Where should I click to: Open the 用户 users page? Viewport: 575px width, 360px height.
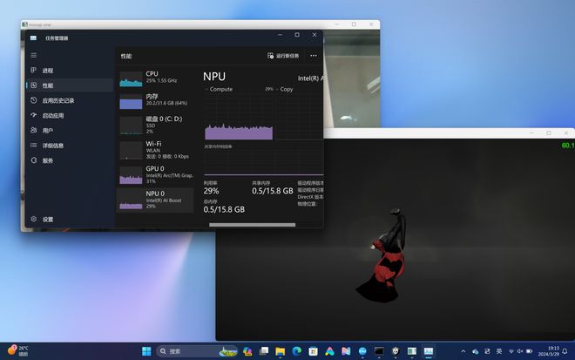tap(48, 131)
